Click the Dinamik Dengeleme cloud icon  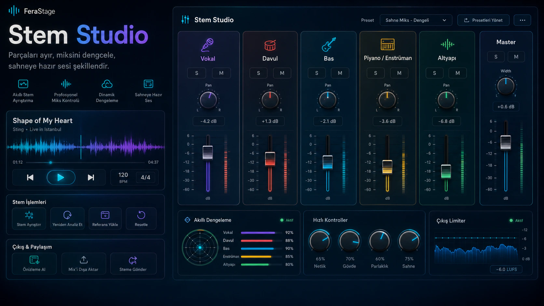coord(107,84)
